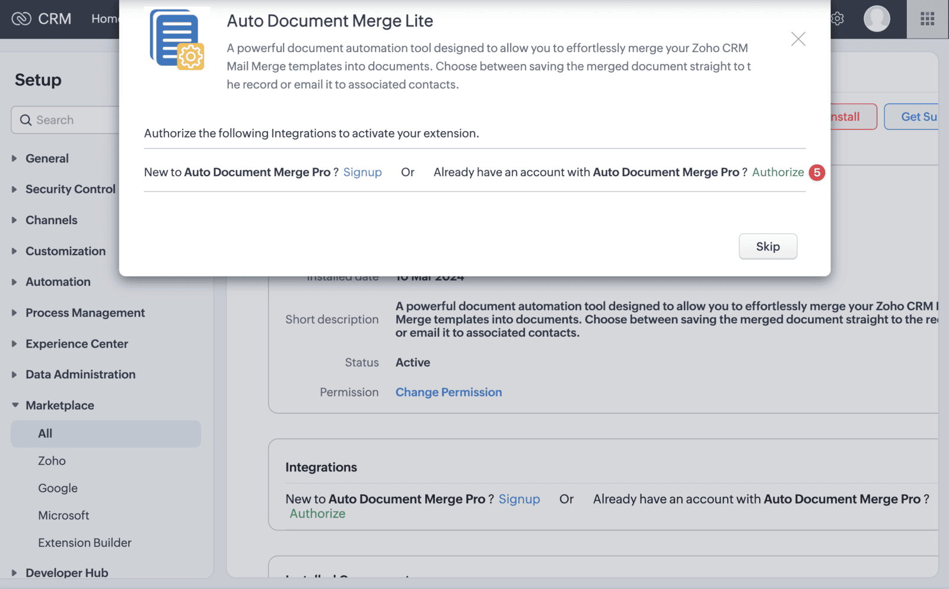Click Authorize link in the dialog
The width and height of the screenshot is (949, 589).
(778, 172)
